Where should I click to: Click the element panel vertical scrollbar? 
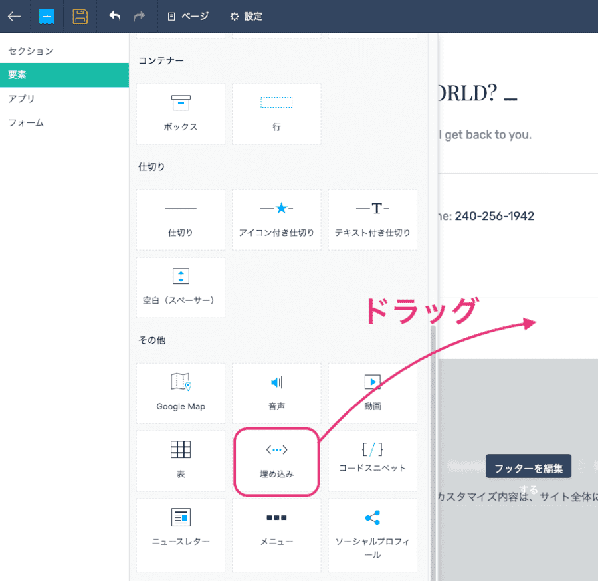pos(433,452)
